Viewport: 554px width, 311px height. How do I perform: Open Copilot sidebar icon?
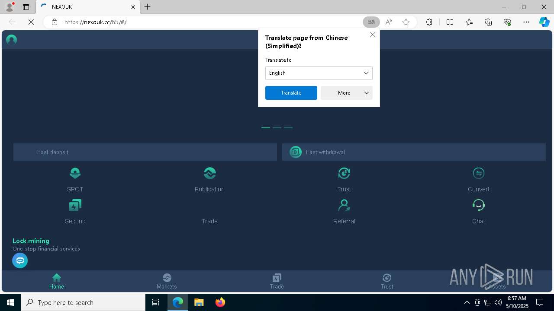544,22
